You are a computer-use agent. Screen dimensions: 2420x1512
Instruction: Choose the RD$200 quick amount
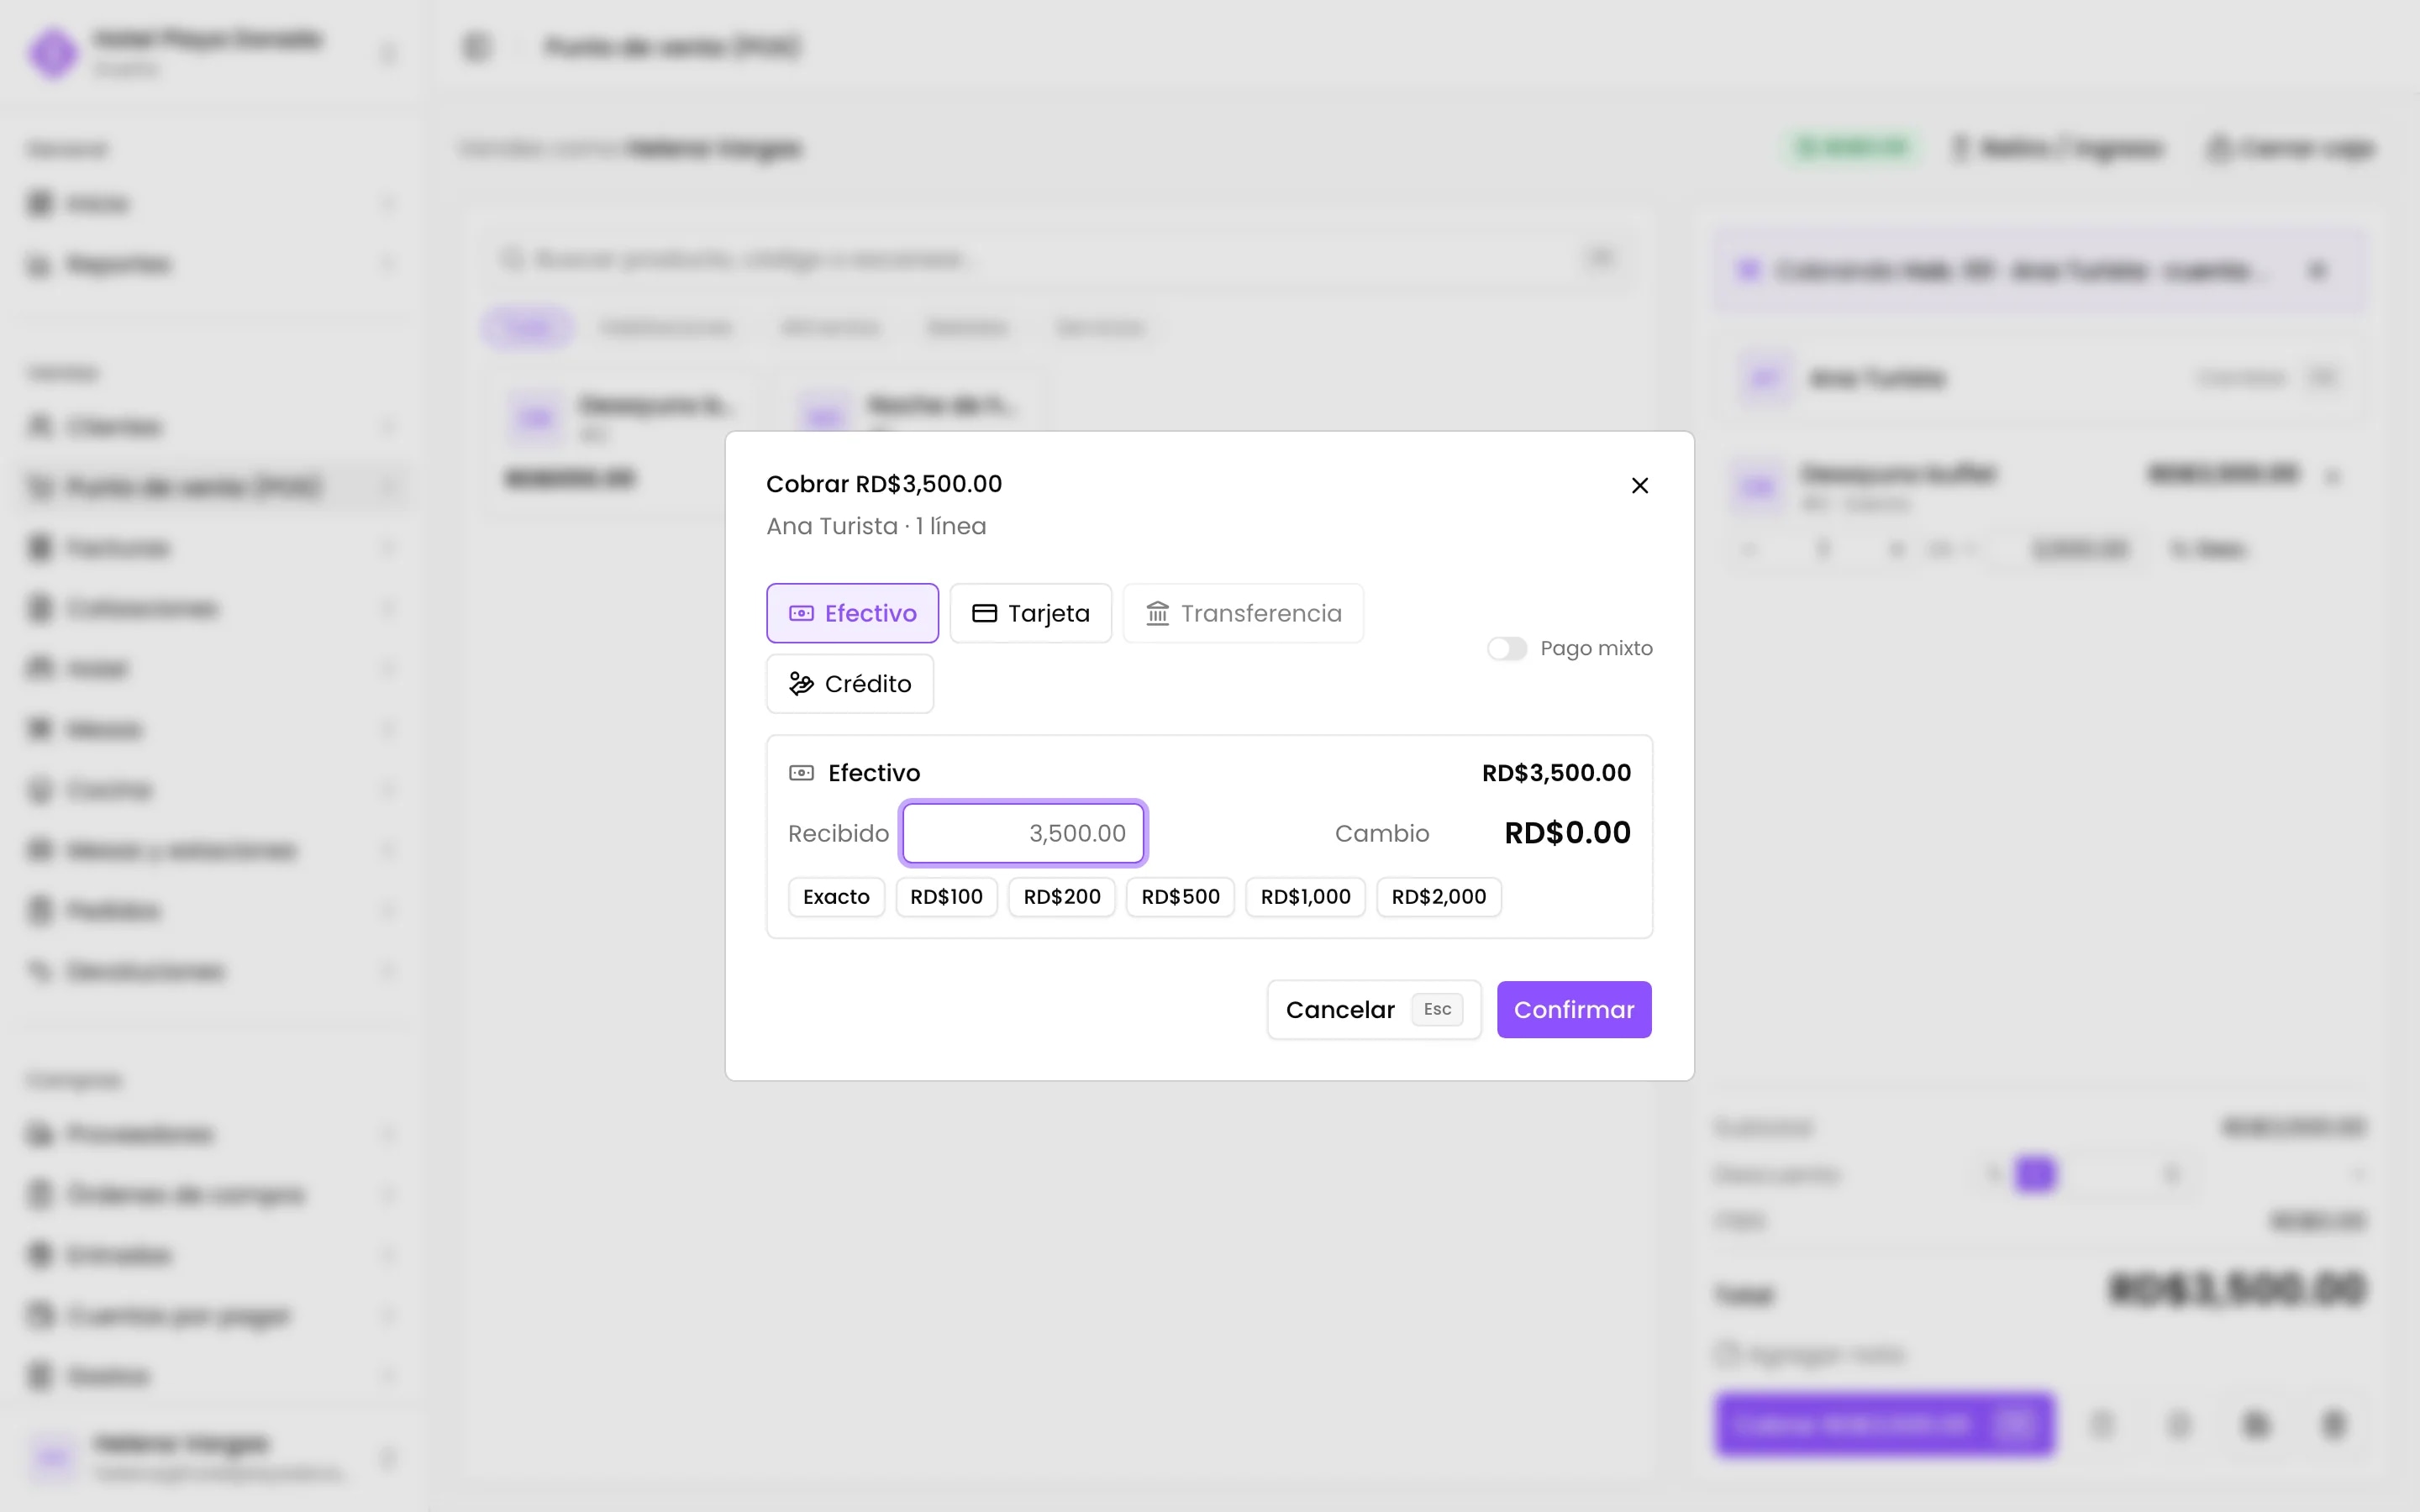1062,897
